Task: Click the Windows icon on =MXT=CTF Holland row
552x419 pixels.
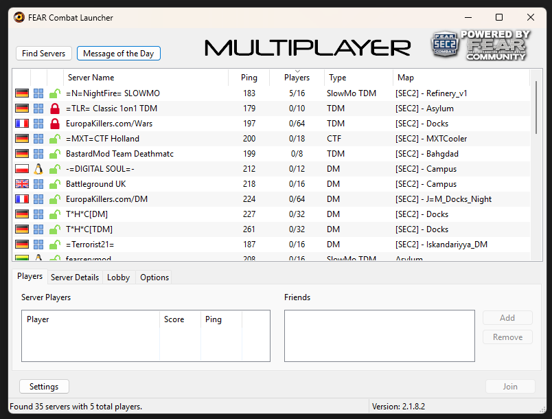Action: pos(38,139)
